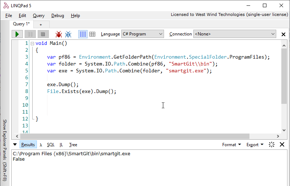
Task: Click void Main() declaration
Action: [51, 43]
